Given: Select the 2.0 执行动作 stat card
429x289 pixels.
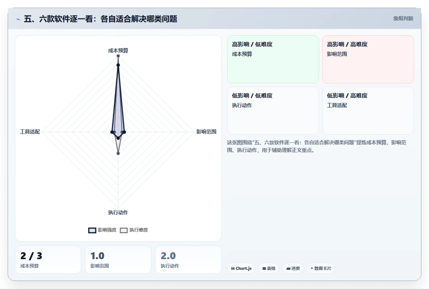Looking at the screenshot, I should point(188,260).
